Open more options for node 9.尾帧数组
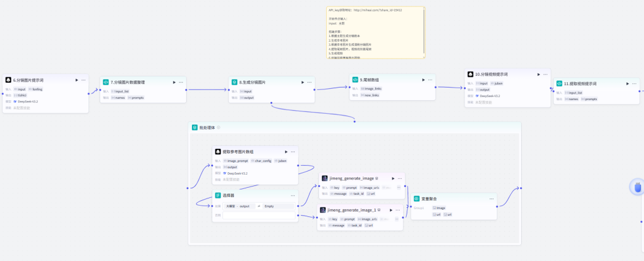The width and height of the screenshot is (644, 261). click(431, 80)
